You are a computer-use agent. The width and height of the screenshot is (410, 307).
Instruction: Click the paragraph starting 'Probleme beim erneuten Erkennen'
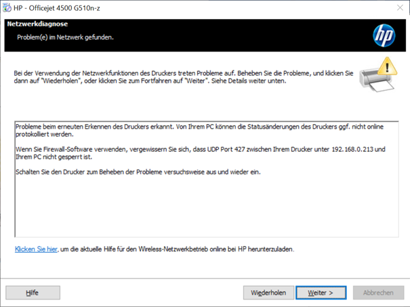(199, 131)
